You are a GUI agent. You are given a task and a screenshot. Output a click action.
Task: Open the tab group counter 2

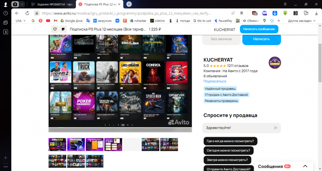[x=15, y=4]
